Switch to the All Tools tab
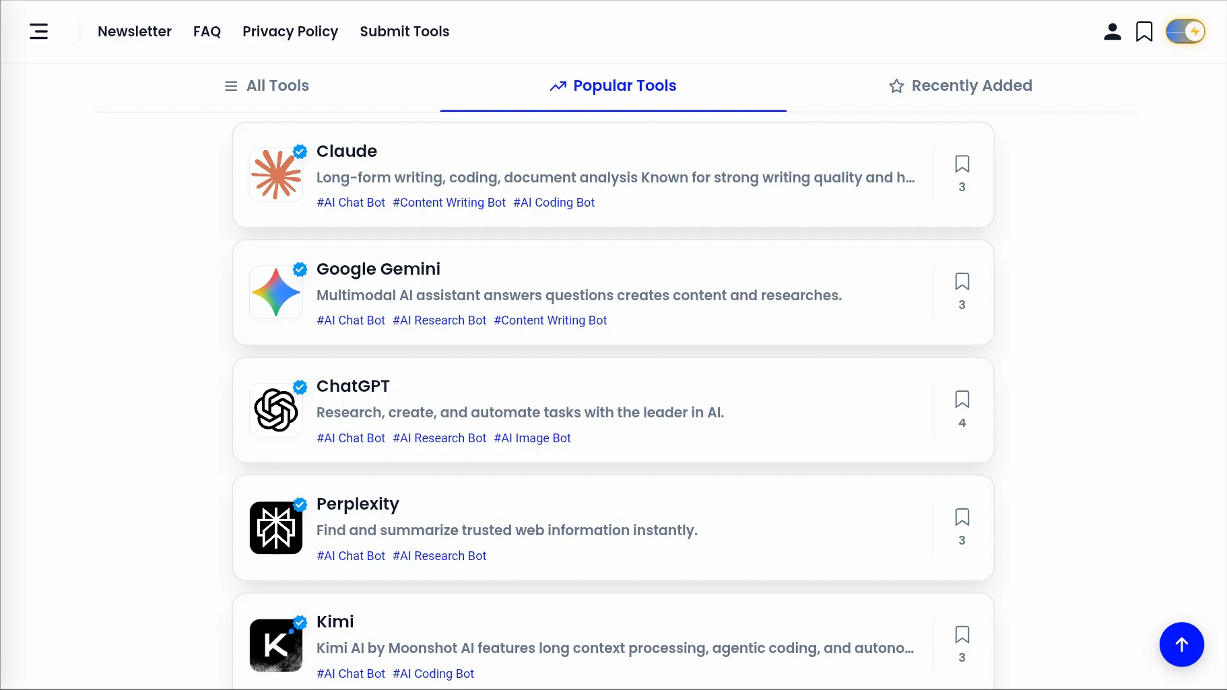Viewport: 1227px width, 690px height. click(267, 86)
